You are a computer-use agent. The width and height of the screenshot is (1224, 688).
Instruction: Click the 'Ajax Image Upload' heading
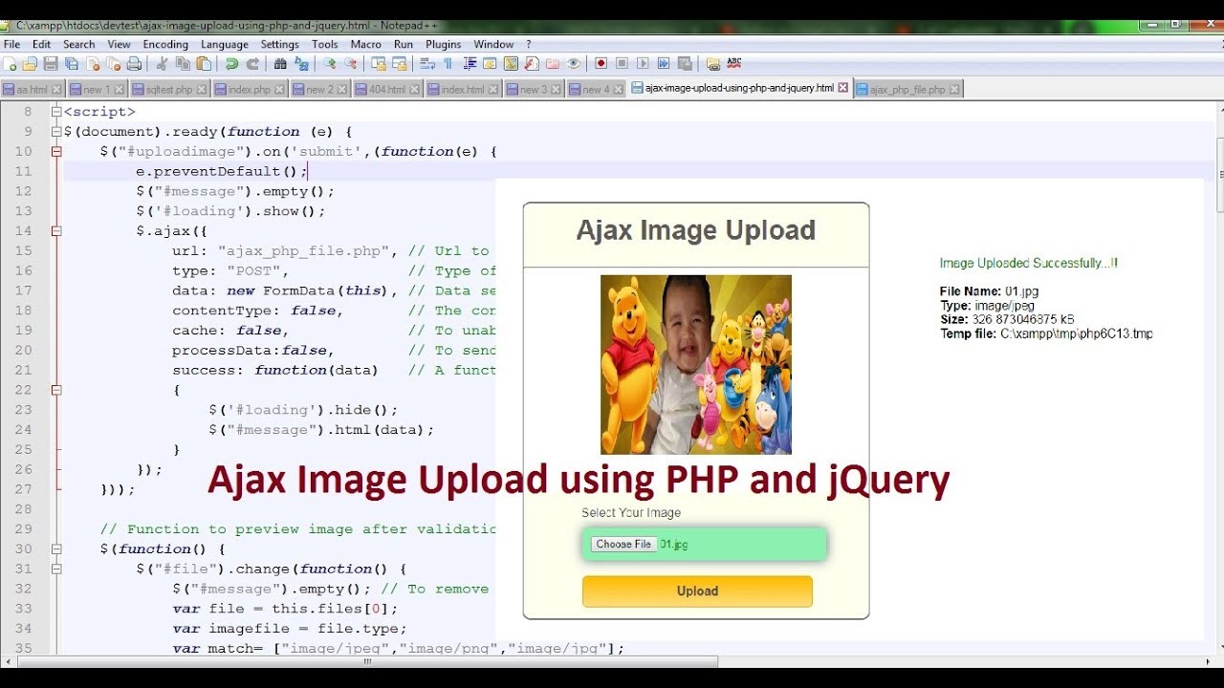tap(696, 230)
